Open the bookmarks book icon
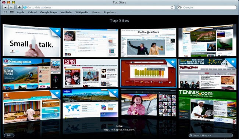239x139 pixels. (x=5, y=12)
